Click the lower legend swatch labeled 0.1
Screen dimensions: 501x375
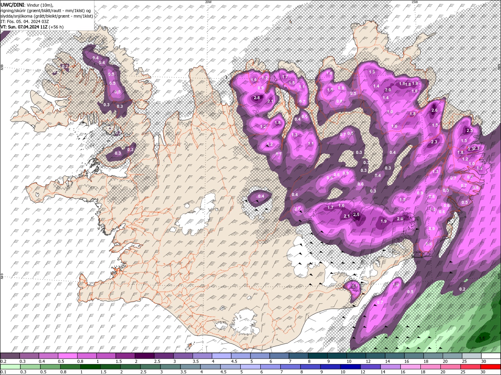pyautogui.click(x=10, y=367)
